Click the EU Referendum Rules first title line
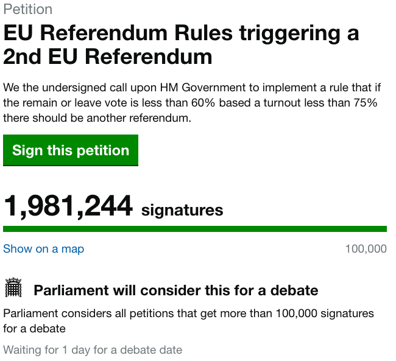The image size is (396, 361). 181,33
